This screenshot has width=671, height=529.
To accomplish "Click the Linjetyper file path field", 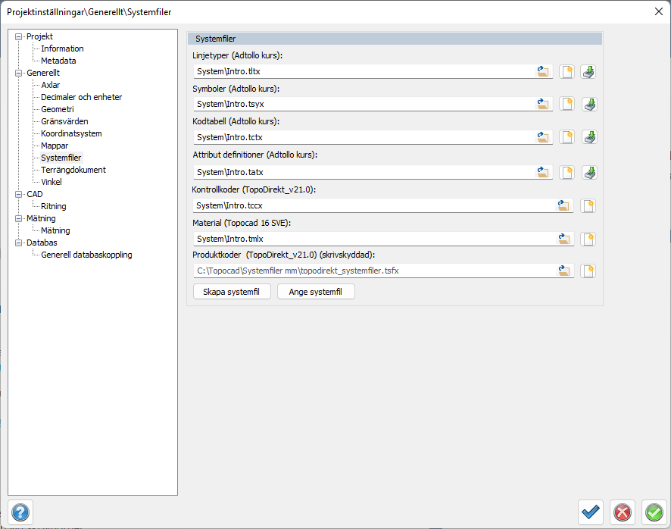I will 364,72.
